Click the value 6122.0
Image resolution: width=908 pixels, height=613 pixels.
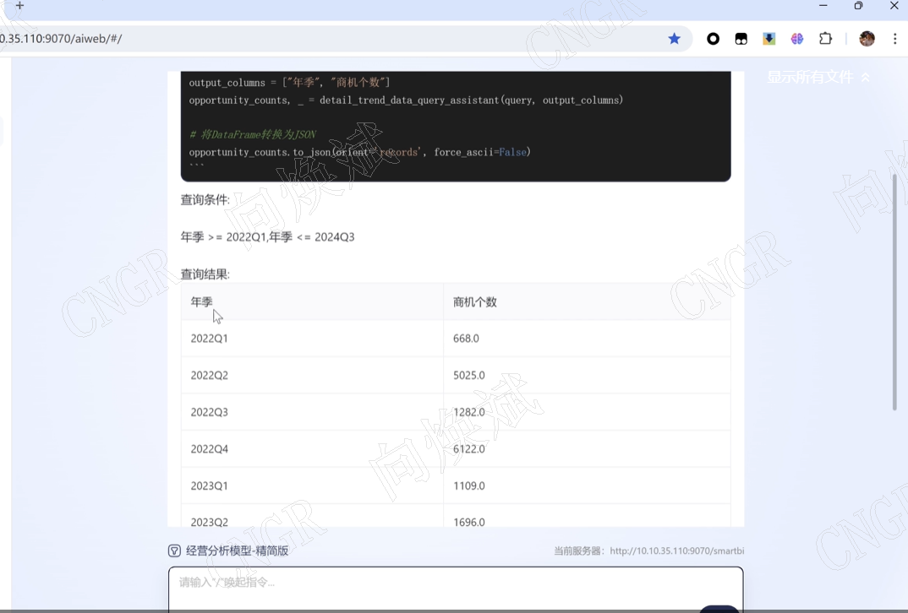[x=469, y=448]
